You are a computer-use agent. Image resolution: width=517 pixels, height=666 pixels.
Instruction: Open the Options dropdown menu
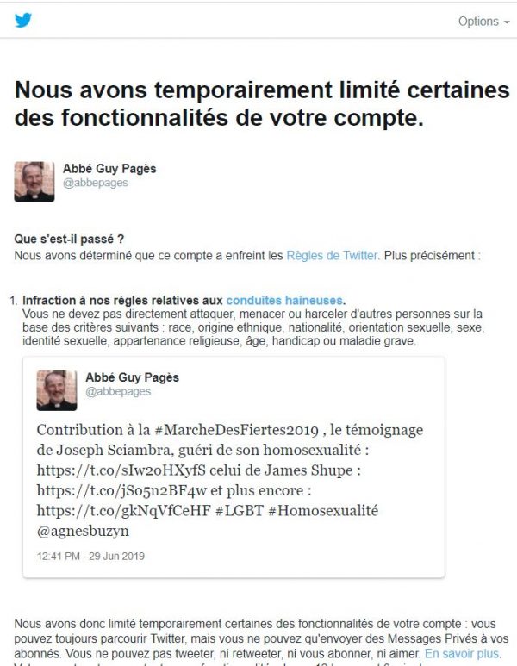point(483,22)
